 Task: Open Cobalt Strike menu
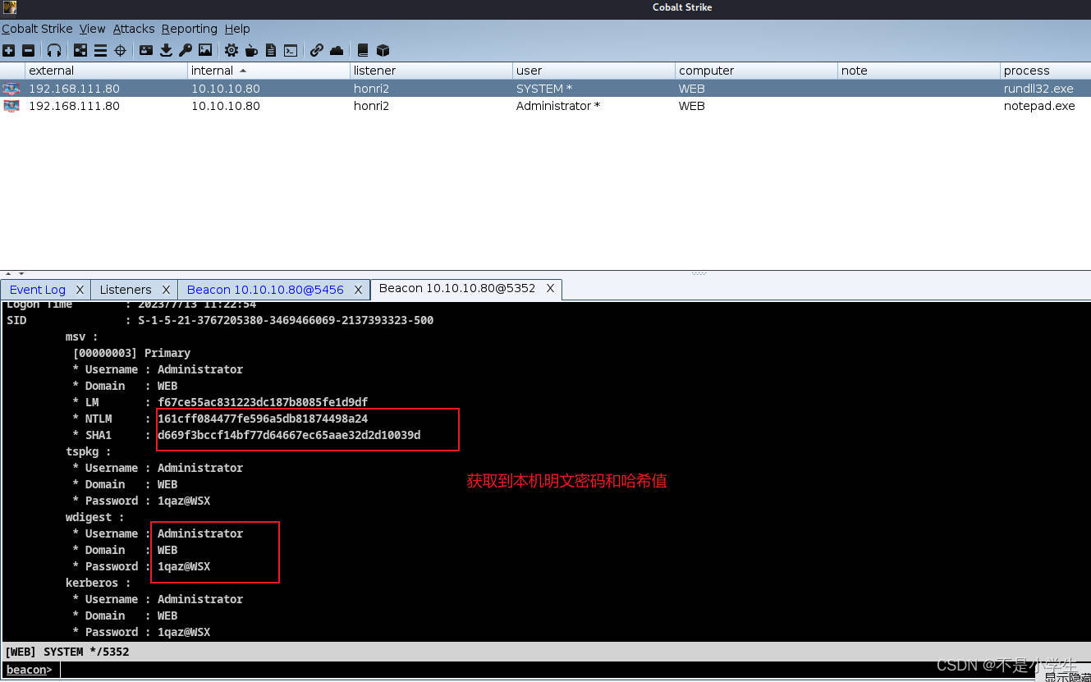point(37,29)
